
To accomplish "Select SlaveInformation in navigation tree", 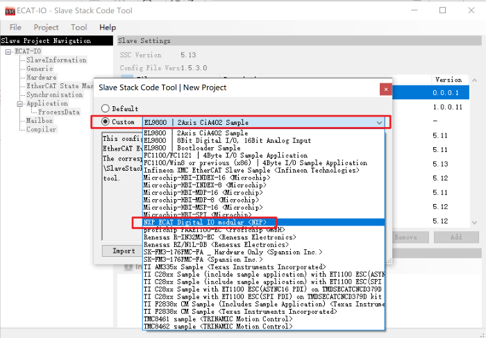I will (x=56, y=60).
